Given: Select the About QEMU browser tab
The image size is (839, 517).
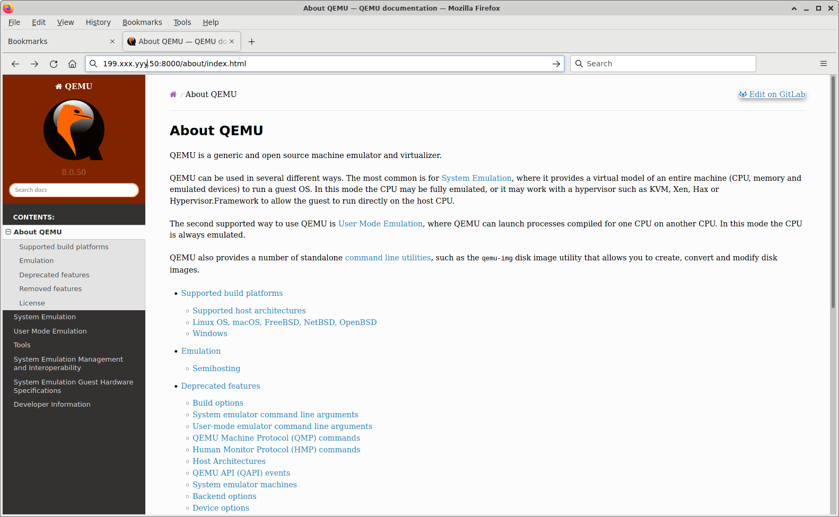Looking at the screenshot, I should [x=181, y=41].
